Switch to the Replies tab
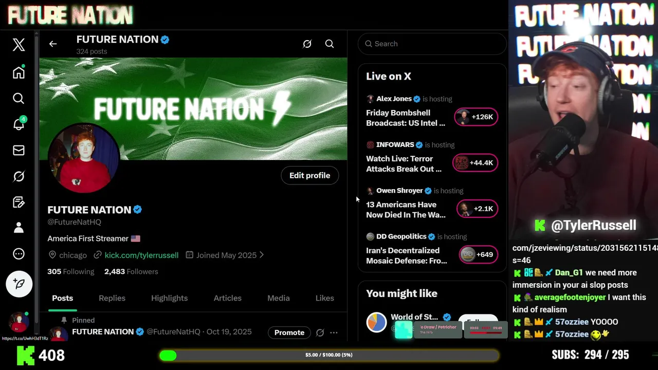The height and width of the screenshot is (370, 658). point(112,298)
